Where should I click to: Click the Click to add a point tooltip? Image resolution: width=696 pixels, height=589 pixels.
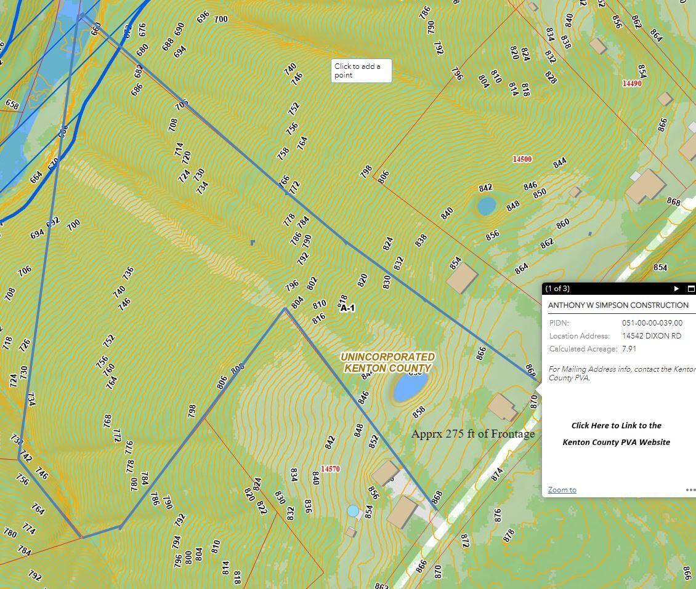point(362,71)
